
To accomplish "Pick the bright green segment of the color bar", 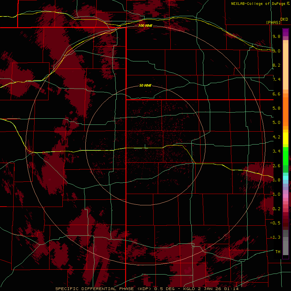I will [286, 156].
